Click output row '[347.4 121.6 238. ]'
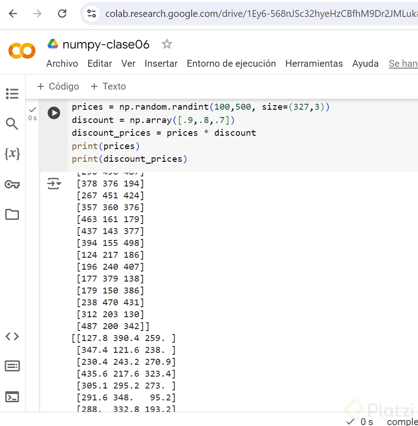Image resolution: width=418 pixels, height=426 pixels. (126, 350)
